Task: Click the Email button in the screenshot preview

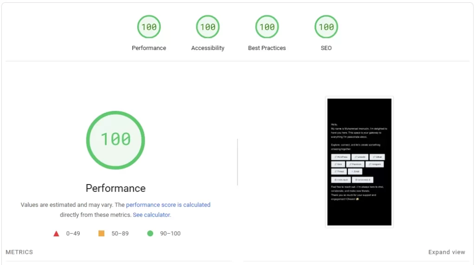Action: [x=355, y=172]
